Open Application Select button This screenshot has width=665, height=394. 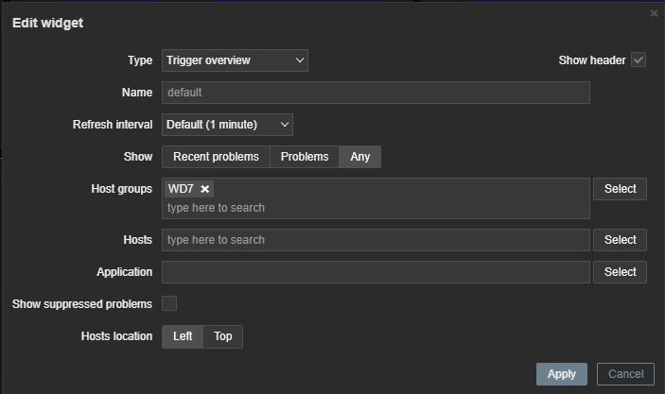(620, 272)
